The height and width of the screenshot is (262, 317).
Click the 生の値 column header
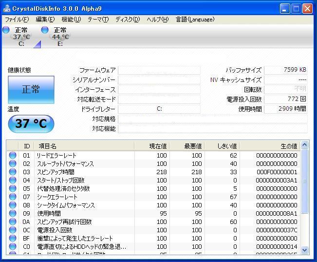click(270, 146)
